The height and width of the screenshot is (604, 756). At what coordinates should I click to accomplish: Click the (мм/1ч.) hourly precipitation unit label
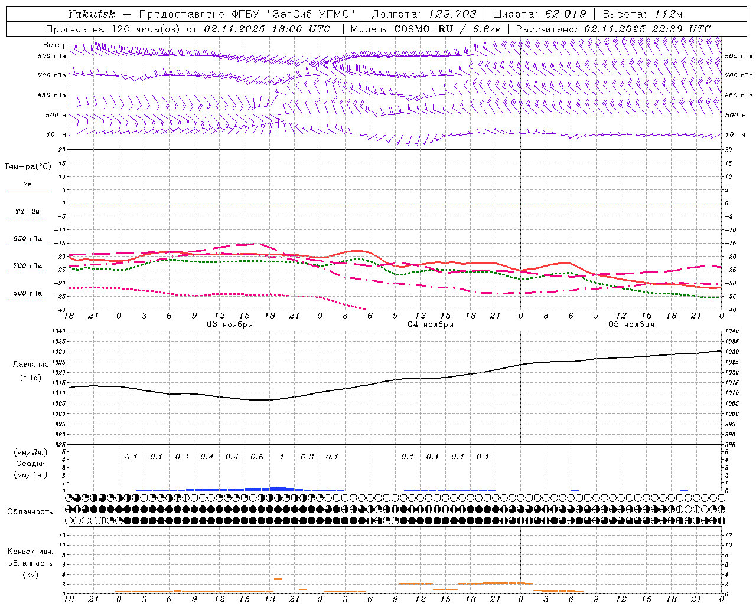tap(31, 475)
